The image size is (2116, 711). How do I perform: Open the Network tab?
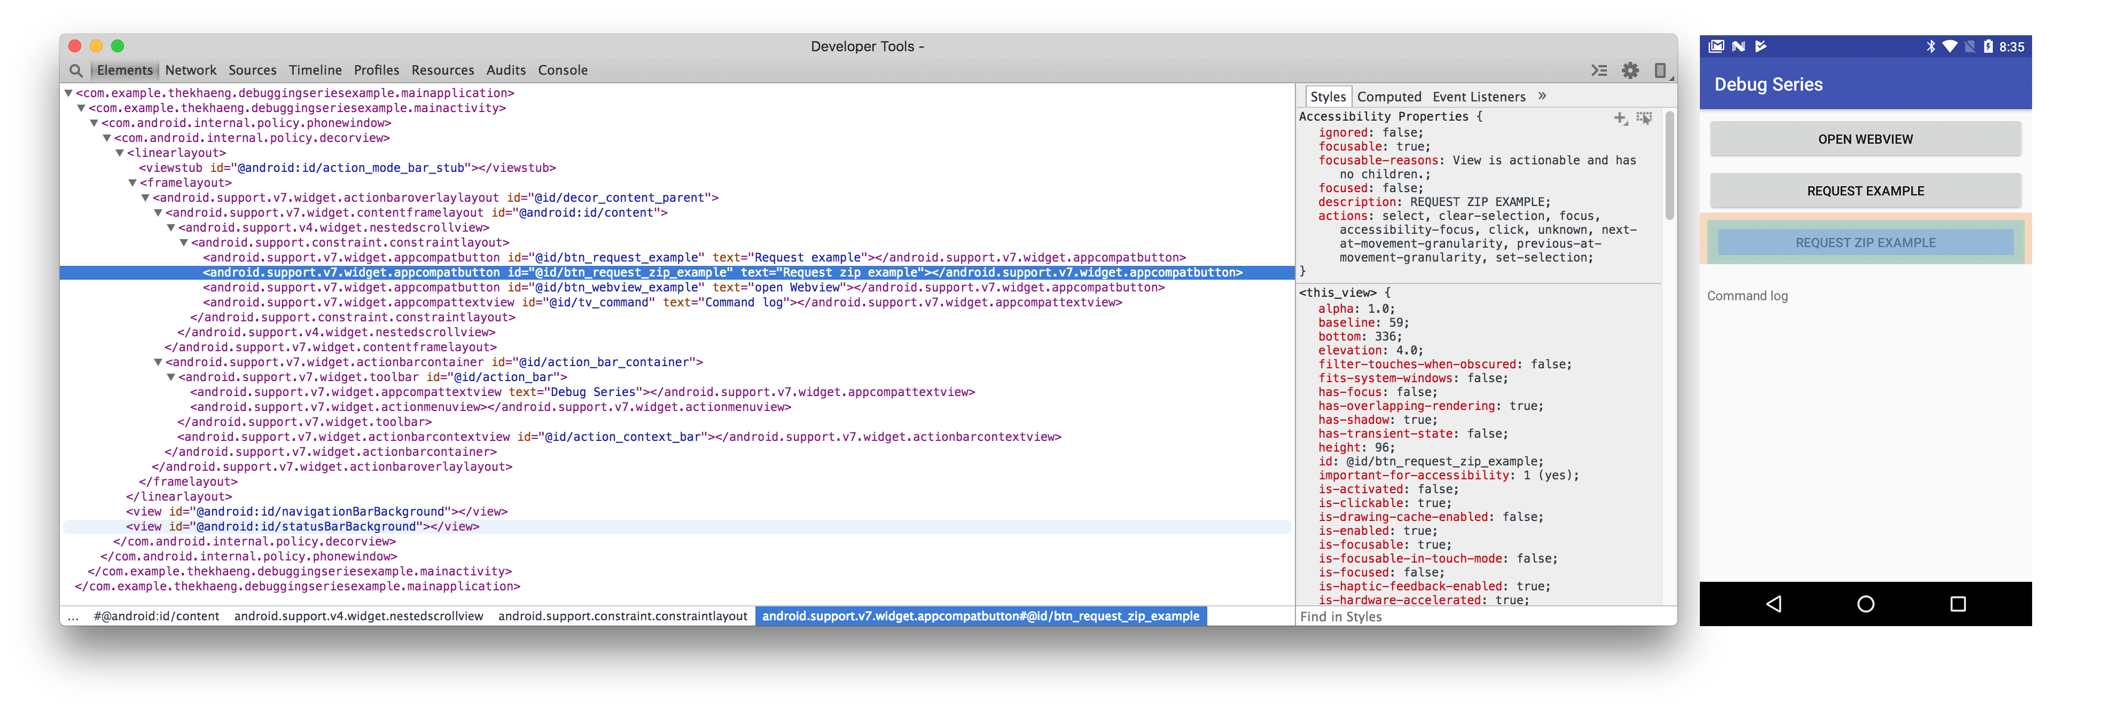[191, 70]
